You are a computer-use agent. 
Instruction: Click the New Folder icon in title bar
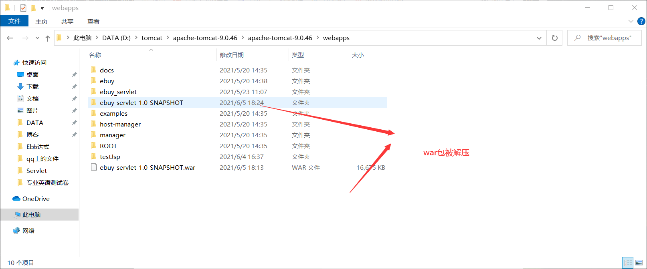coord(33,8)
